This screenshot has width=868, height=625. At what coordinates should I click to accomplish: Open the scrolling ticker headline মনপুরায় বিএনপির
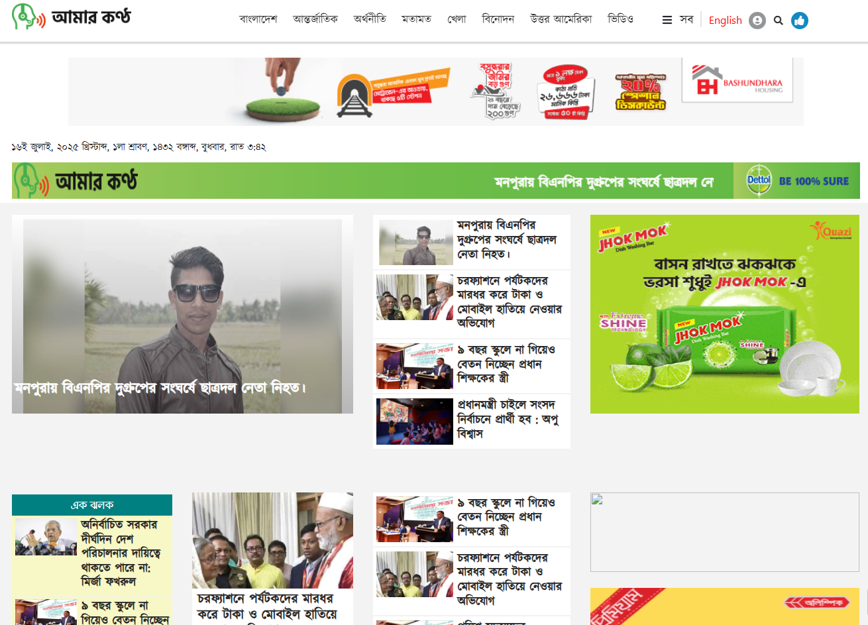(604, 182)
